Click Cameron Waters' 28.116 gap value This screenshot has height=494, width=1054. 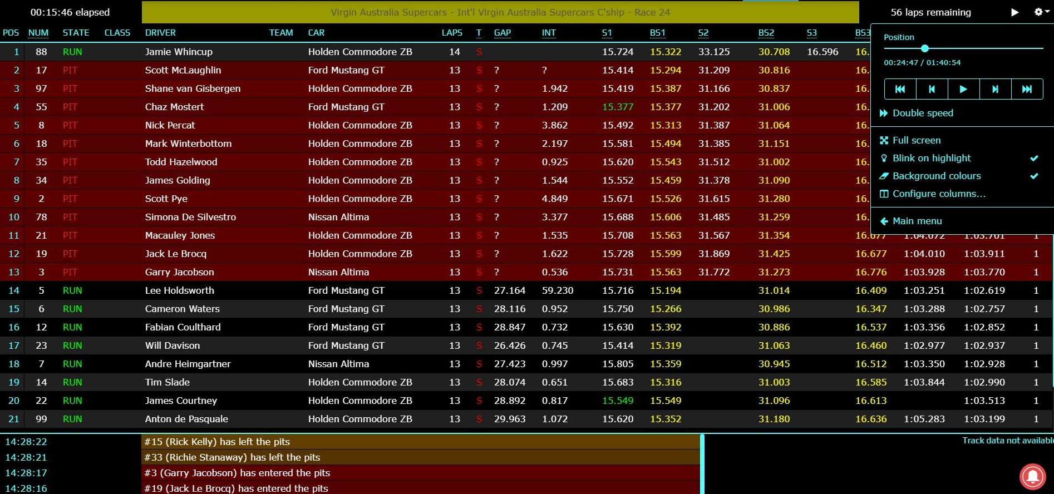[x=510, y=309]
